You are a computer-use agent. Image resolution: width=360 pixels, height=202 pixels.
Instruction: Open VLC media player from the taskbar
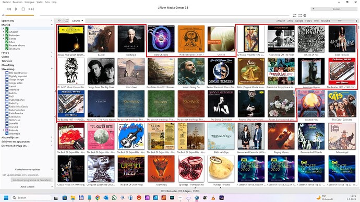coord(213,198)
